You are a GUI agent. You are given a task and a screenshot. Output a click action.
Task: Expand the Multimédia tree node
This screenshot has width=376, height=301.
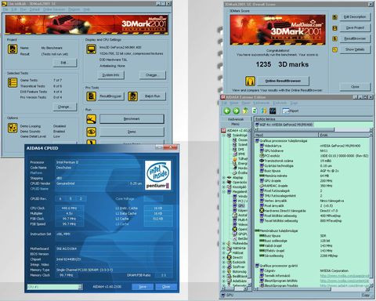click(224, 243)
